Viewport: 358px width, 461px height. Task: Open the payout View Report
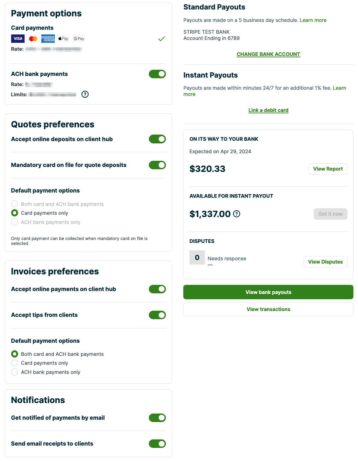pyautogui.click(x=328, y=169)
